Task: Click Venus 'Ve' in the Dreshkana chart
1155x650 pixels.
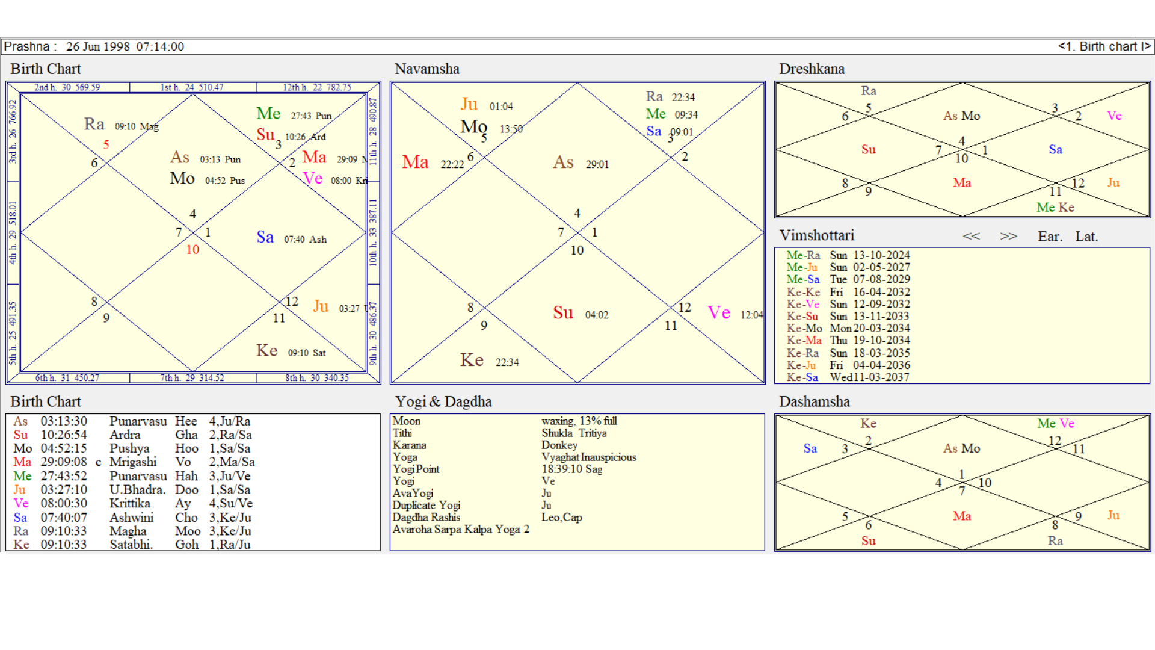Action: coord(1113,116)
